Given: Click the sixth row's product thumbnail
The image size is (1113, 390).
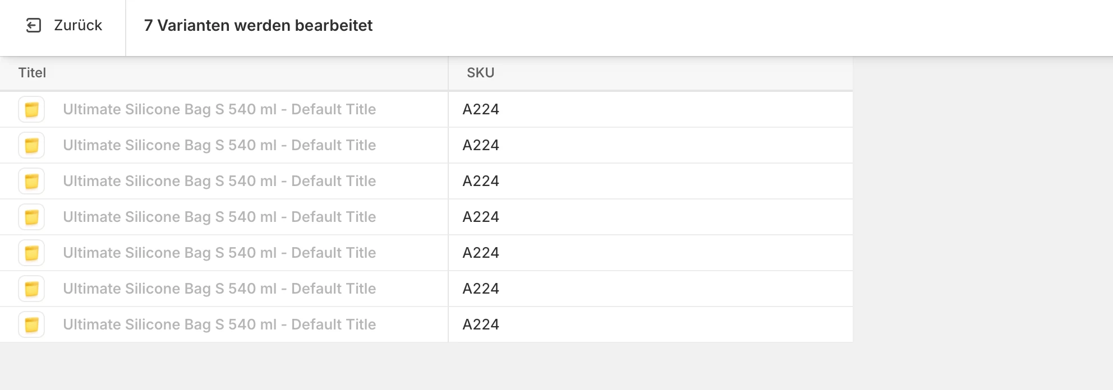Looking at the screenshot, I should pos(31,289).
